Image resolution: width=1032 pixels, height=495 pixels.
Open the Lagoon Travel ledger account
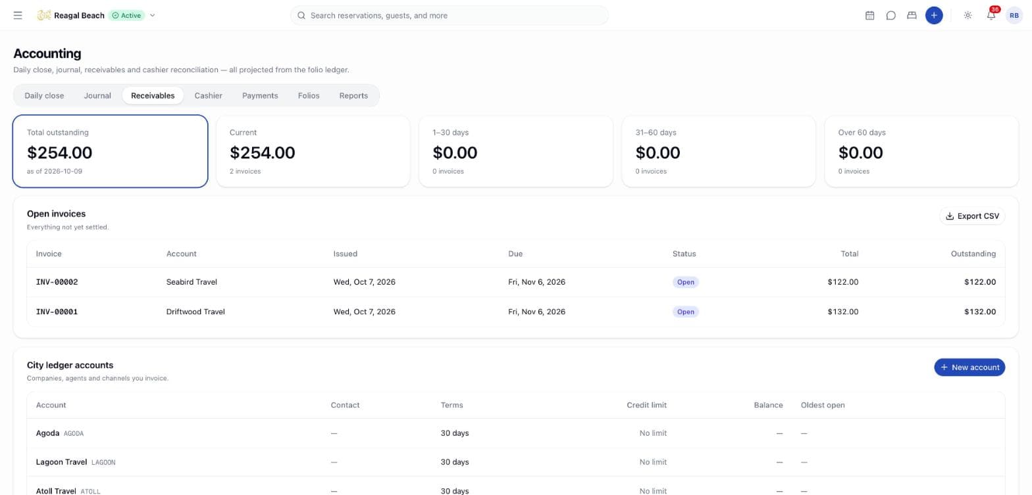pos(516,462)
